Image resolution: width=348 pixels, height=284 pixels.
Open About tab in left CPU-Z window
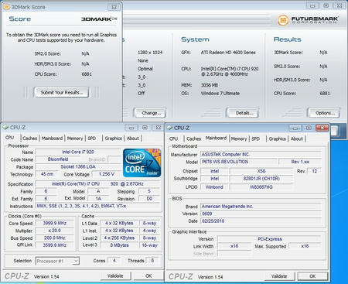pos(133,139)
